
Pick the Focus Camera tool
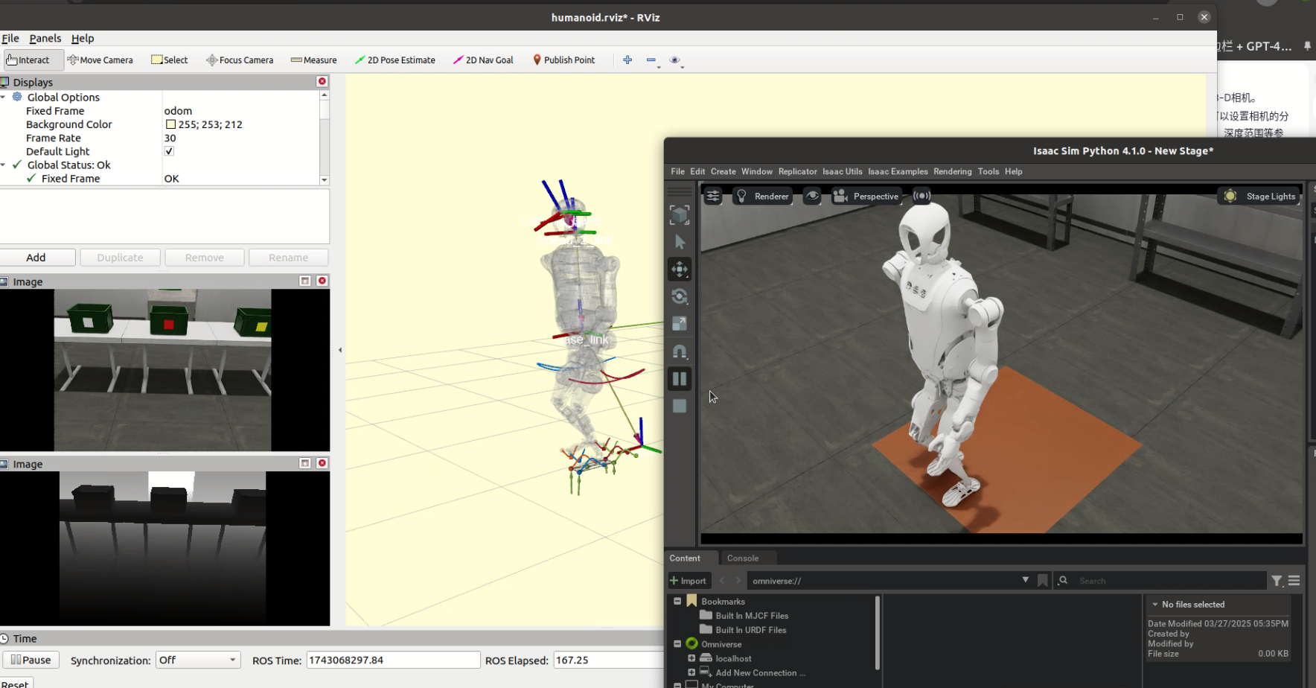[240, 60]
